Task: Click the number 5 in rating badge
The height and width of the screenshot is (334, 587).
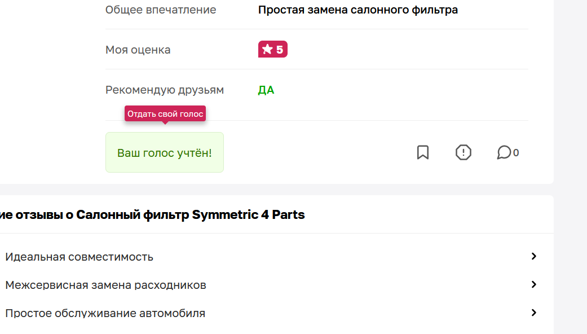Action: [x=280, y=50]
